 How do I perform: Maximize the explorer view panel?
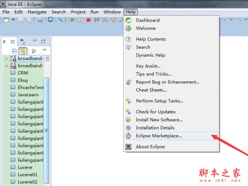click(43, 41)
